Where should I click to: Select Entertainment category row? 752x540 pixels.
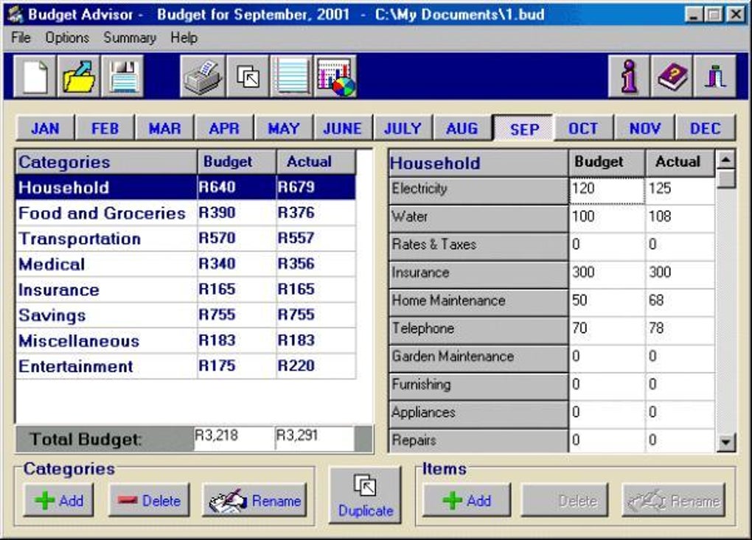[x=186, y=367]
